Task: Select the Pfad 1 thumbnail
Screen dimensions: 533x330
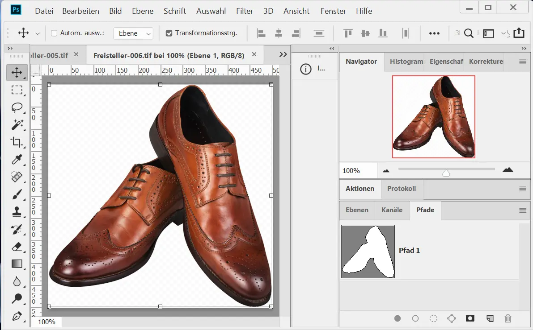Action: [368, 252]
